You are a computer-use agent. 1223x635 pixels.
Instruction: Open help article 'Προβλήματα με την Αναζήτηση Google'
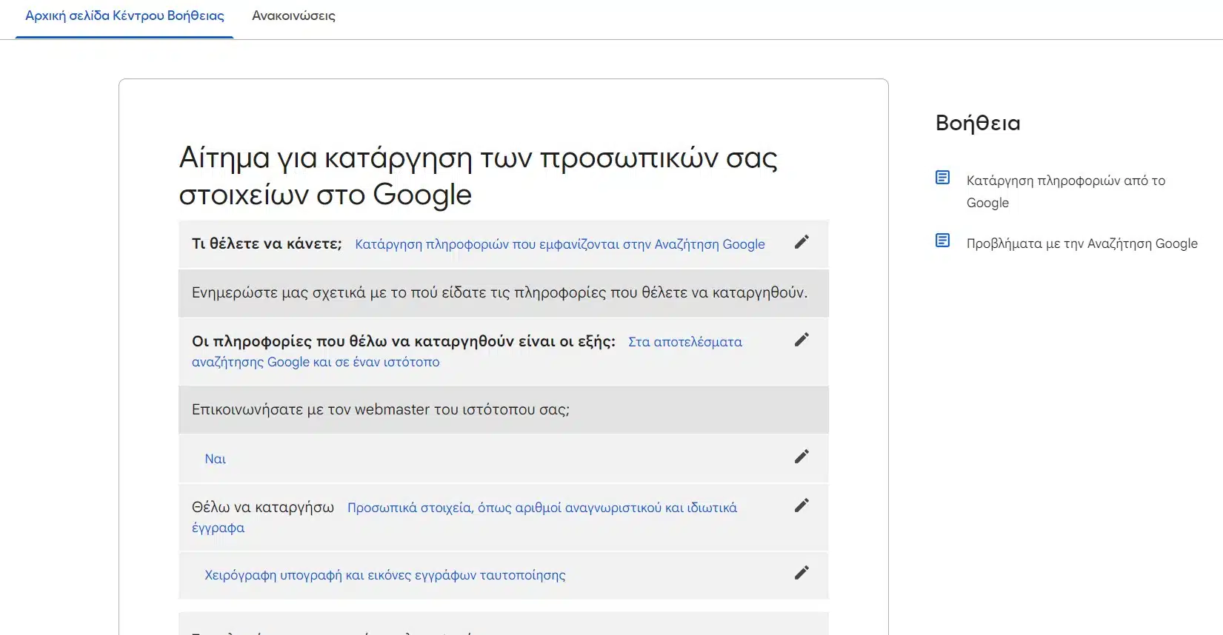(x=1082, y=243)
